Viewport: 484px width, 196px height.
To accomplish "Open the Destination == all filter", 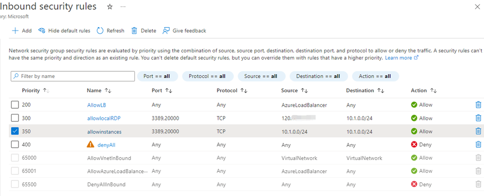I will [319, 76].
